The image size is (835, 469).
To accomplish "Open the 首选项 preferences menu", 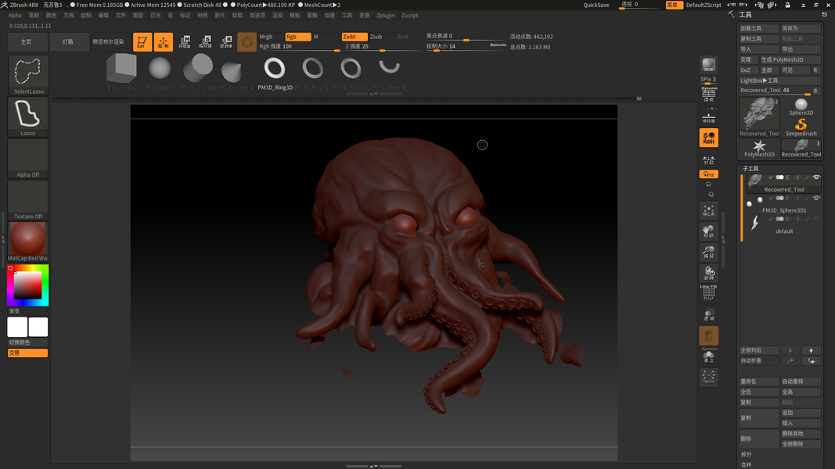I will click(257, 16).
